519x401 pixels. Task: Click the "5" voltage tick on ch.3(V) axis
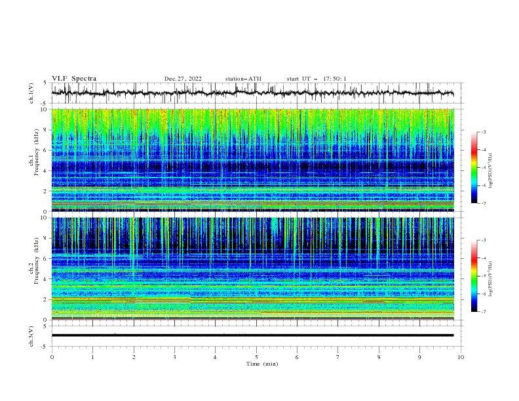coord(46,326)
